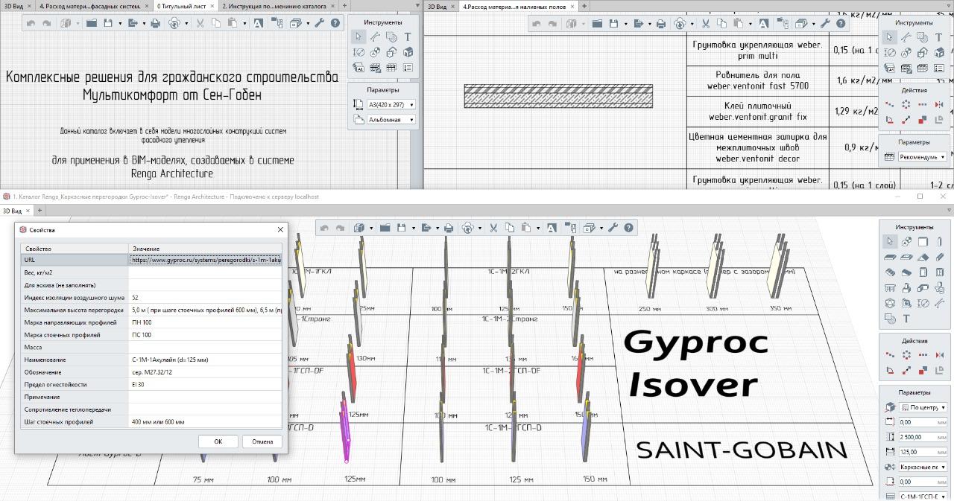Click the Cut icon in bottom window toolbar
This screenshot has height=501, width=954.
[x=493, y=228]
